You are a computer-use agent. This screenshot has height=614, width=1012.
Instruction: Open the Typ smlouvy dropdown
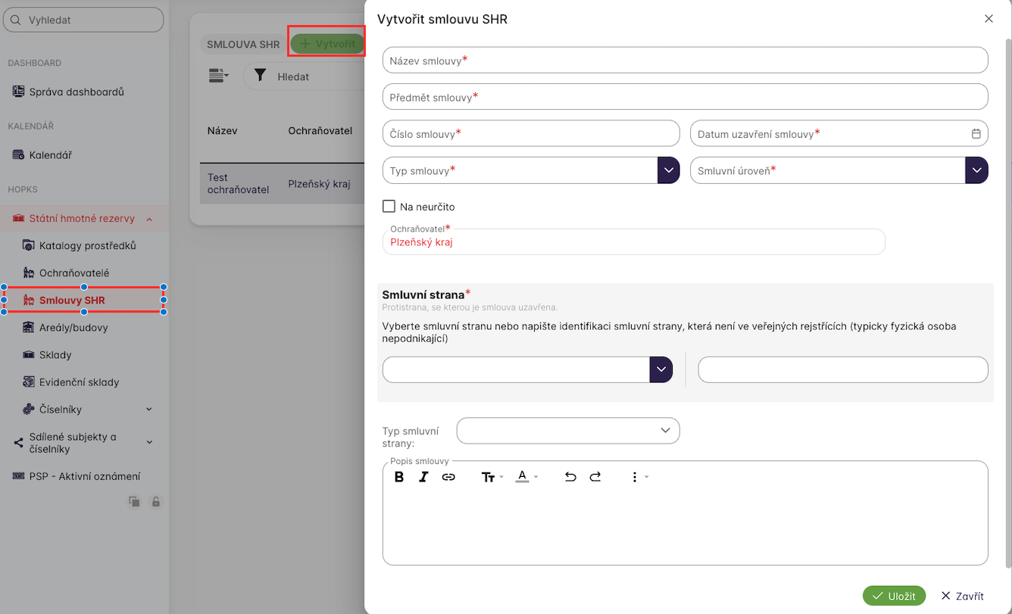[x=668, y=170]
